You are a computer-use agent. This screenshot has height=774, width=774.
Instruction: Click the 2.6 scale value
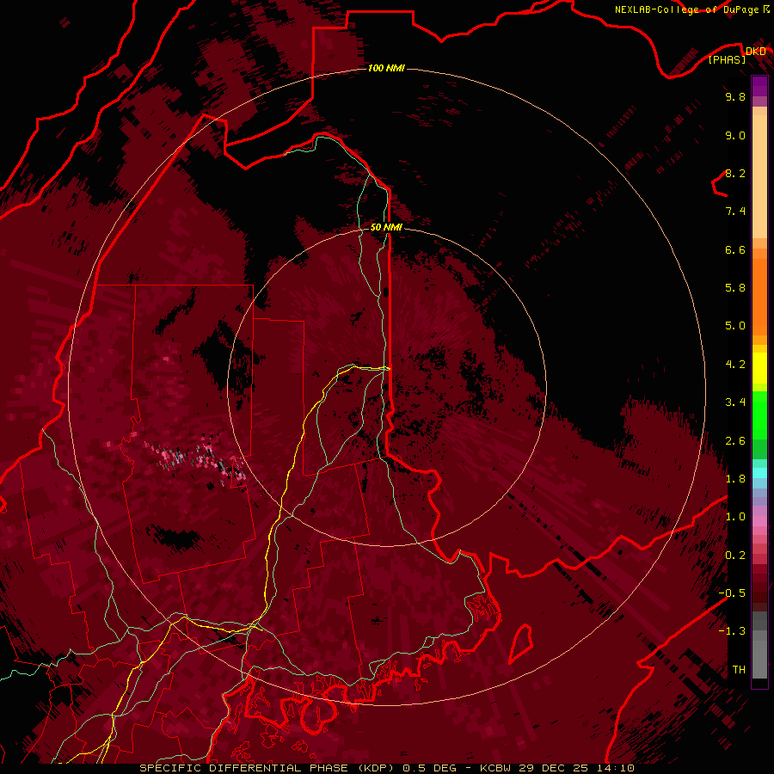735,441
